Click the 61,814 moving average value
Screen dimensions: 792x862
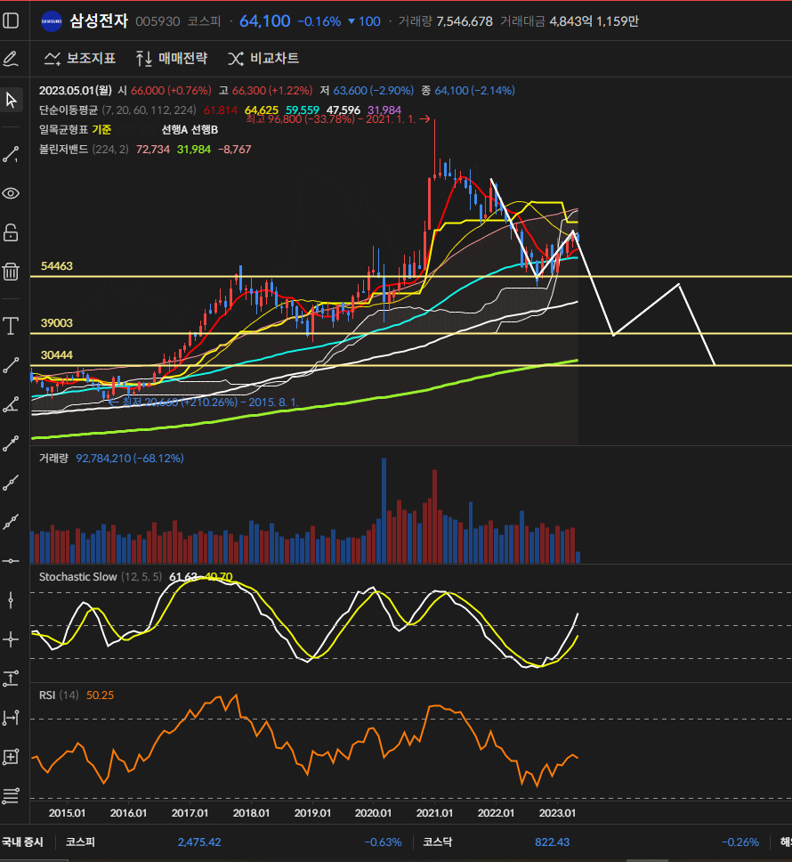pos(220,110)
